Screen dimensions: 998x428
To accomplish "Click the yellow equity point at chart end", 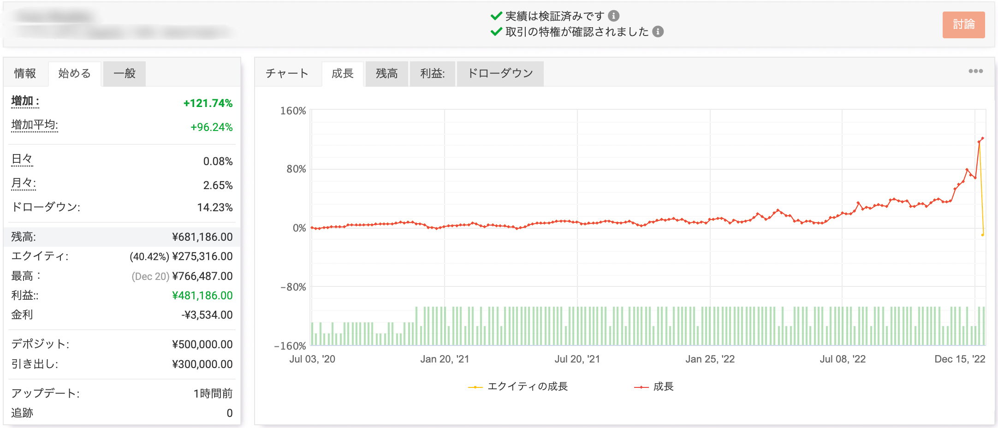I will [983, 235].
